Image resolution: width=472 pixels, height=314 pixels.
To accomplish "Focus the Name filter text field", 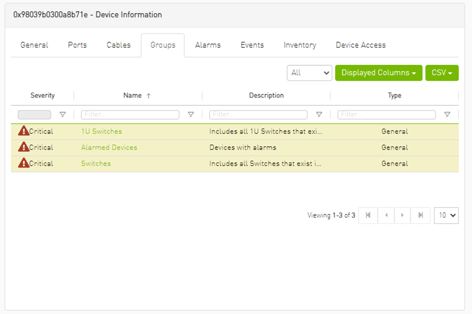I will pyautogui.click(x=130, y=115).
